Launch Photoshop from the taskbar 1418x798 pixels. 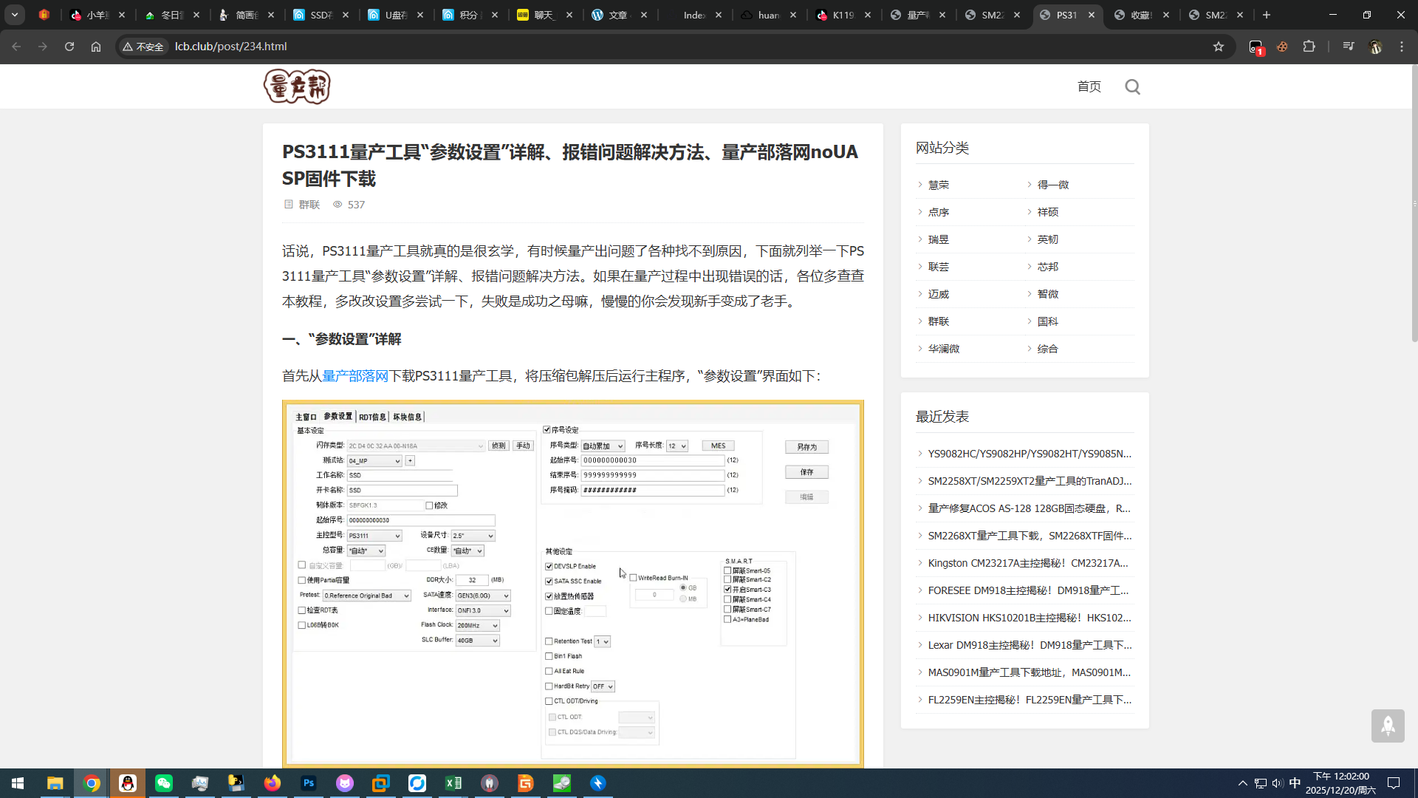[x=309, y=783]
